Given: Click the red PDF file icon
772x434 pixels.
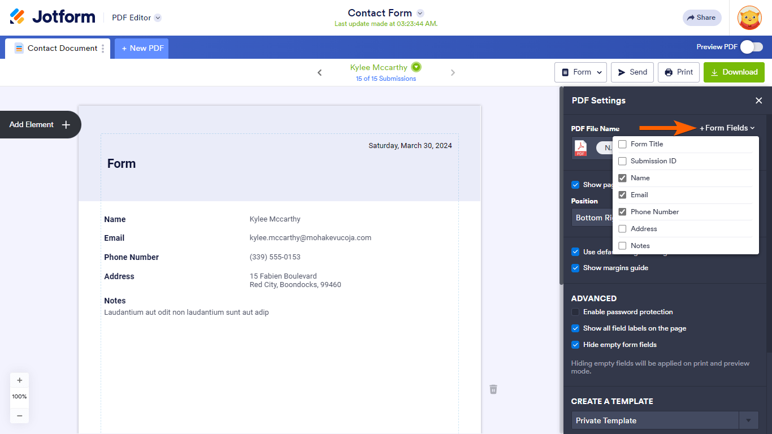Looking at the screenshot, I should (x=580, y=148).
